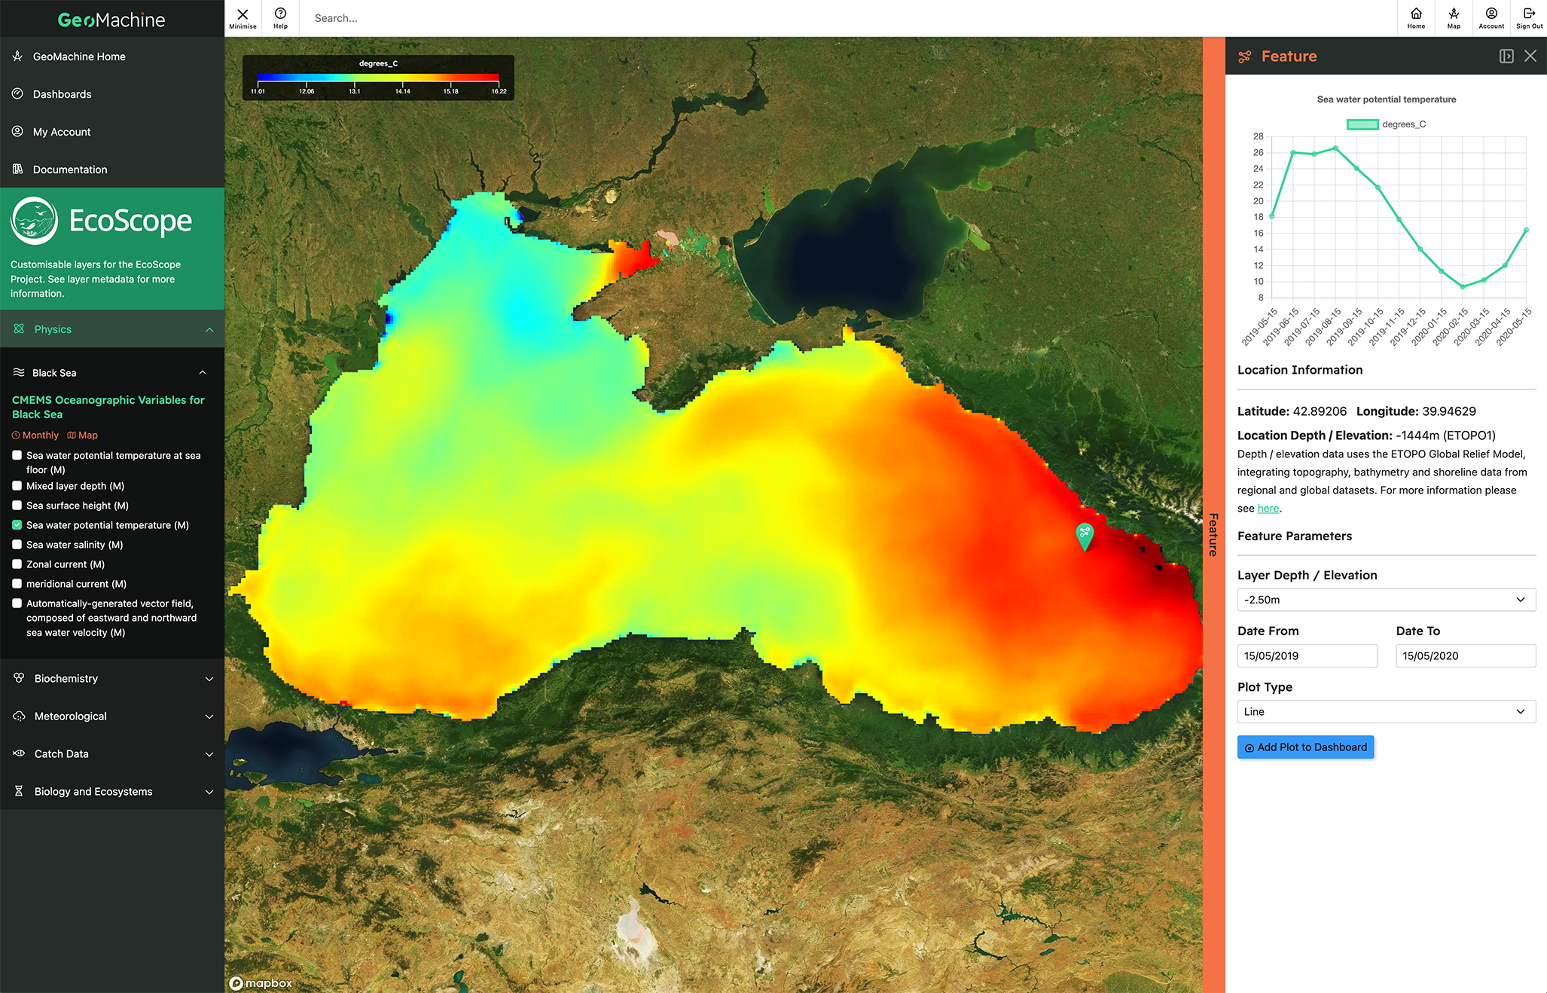Open the Dashboards section in the sidebar
This screenshot has width=1547, height=993.
(x=61, y=93)
